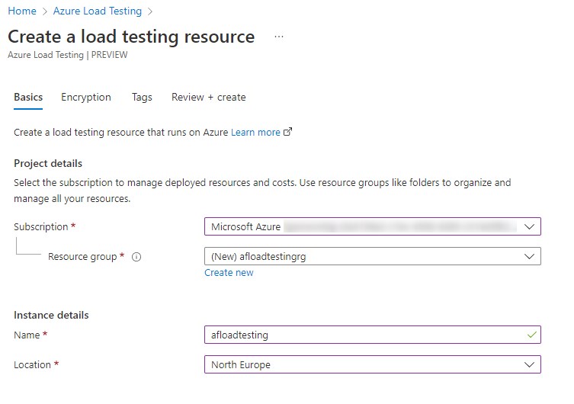Open the Tags tab

142,98
